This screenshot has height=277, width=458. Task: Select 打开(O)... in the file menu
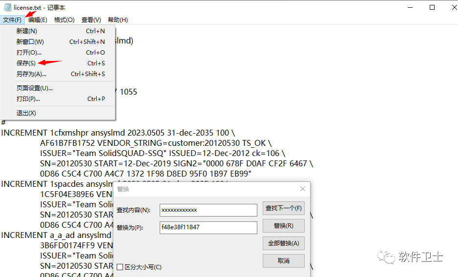58,53
